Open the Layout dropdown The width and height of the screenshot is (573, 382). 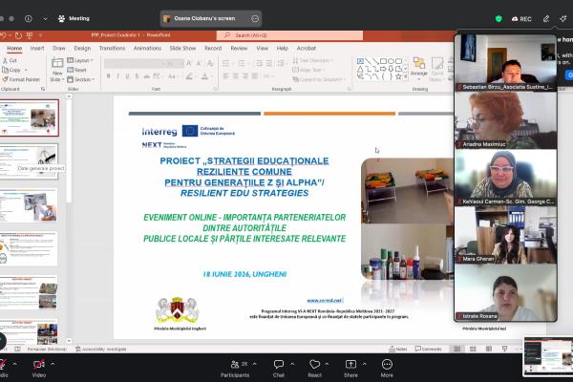tap(80, 60)
